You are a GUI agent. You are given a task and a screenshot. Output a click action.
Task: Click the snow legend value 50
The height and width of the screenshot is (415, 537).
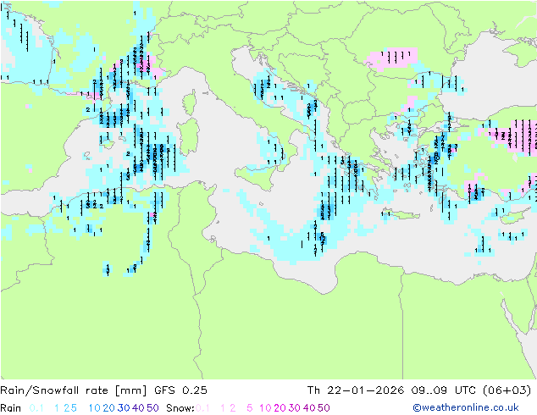324,408
